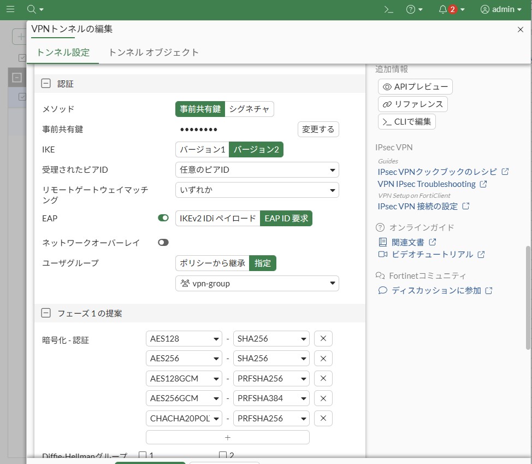The width and height of the screenshot is (532, 464).
Task: Open the admin user menu
Action: [500, 9]
